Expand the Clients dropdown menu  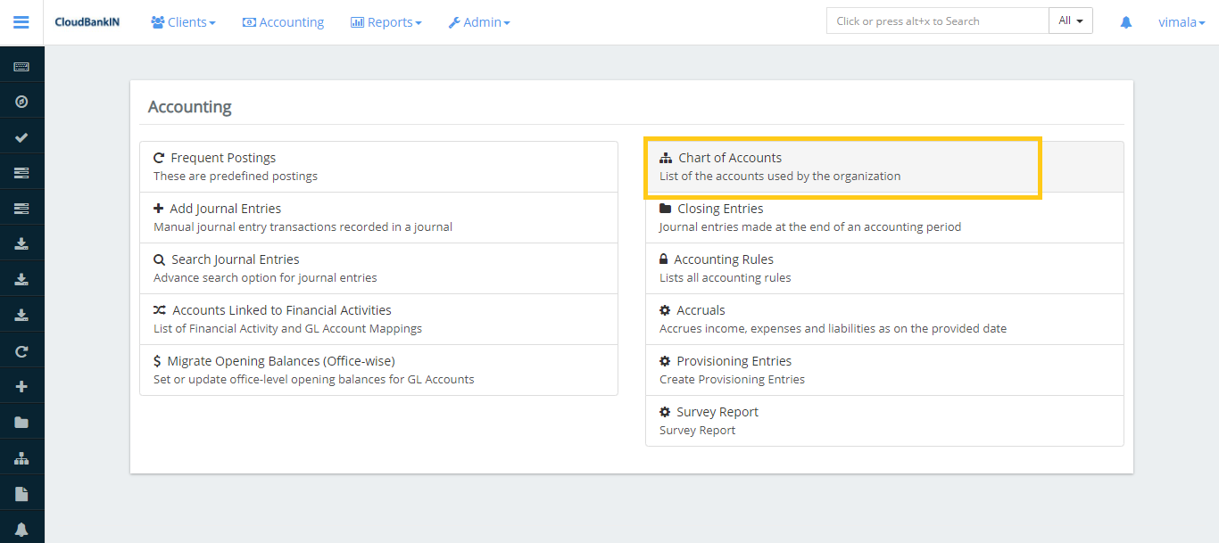point(183,21)
